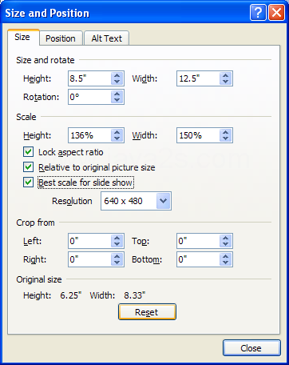Disable Best scale for slide show
289x365 pixels.
[28, 182]
